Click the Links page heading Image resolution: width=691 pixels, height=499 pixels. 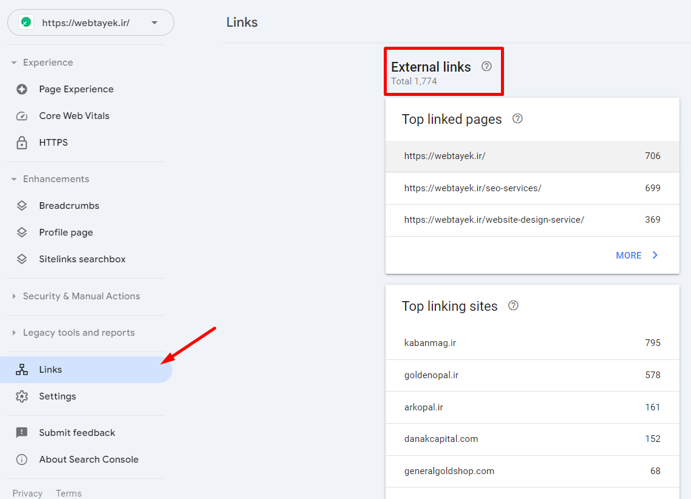tap(242, 22)
